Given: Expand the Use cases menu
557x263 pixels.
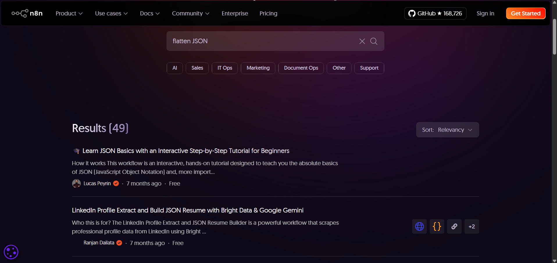Looking at the screenshot, I should point(111,13).
